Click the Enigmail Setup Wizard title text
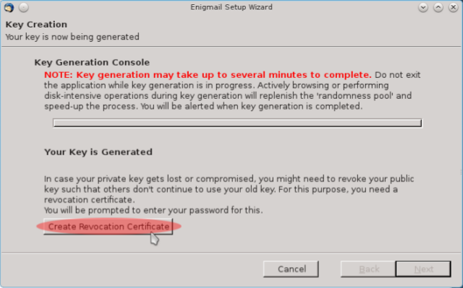 point(231,7)
